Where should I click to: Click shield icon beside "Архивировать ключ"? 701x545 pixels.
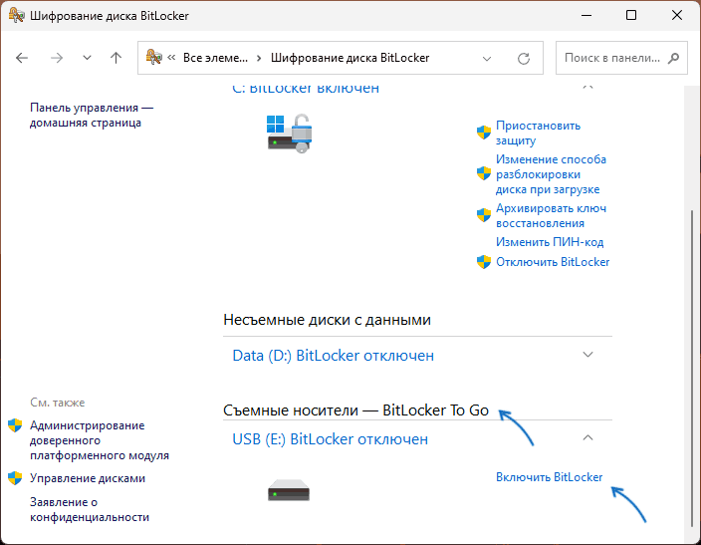(x=484, y=215)
